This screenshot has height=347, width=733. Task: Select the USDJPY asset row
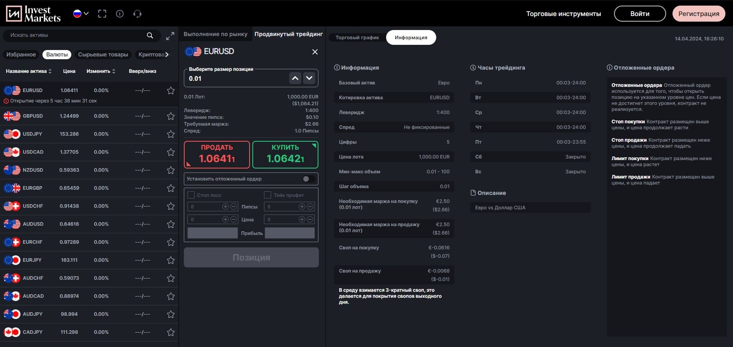pos(89,134)
